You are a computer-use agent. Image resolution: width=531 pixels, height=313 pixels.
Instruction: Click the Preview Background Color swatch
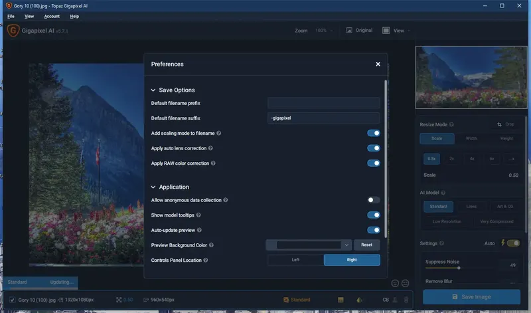[309, 245]
